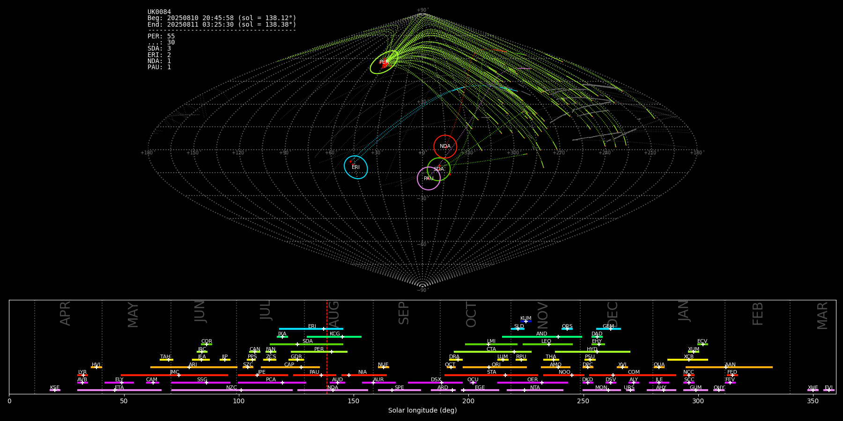Viewport: 843px width, 421px height.
Task: Click the PCA shower bar in timeline
Action: click(x=272, y=383)
